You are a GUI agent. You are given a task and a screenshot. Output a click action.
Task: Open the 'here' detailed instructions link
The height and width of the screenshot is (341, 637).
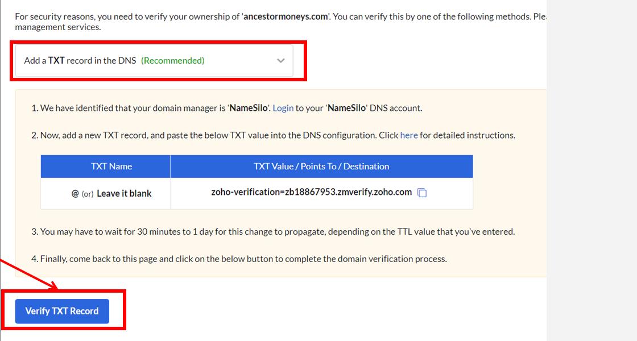(409, 135)
